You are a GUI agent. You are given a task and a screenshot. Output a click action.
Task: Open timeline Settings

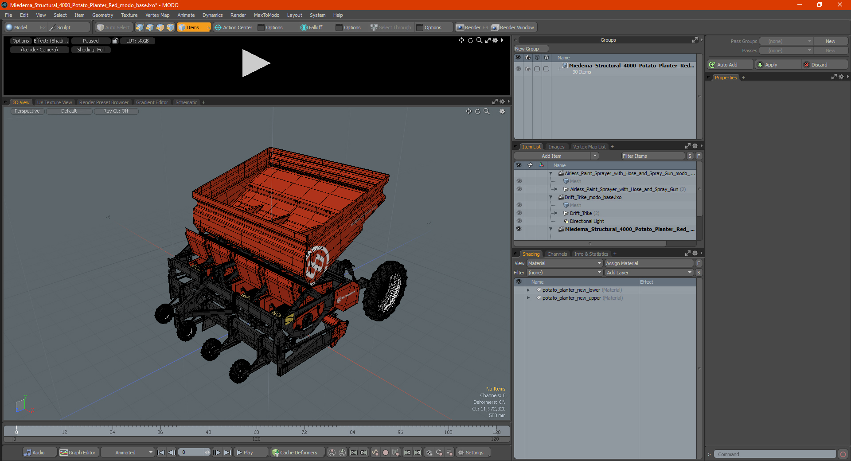[x=472, y=453]
